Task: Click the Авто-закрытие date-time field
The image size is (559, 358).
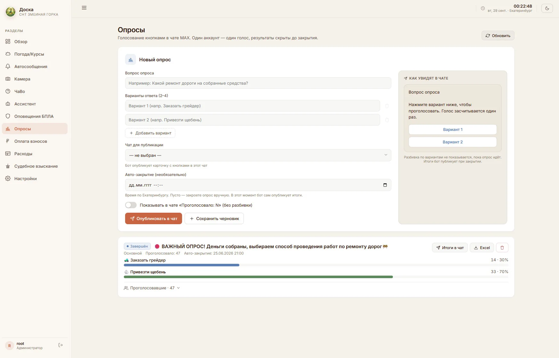Action: 258,185
